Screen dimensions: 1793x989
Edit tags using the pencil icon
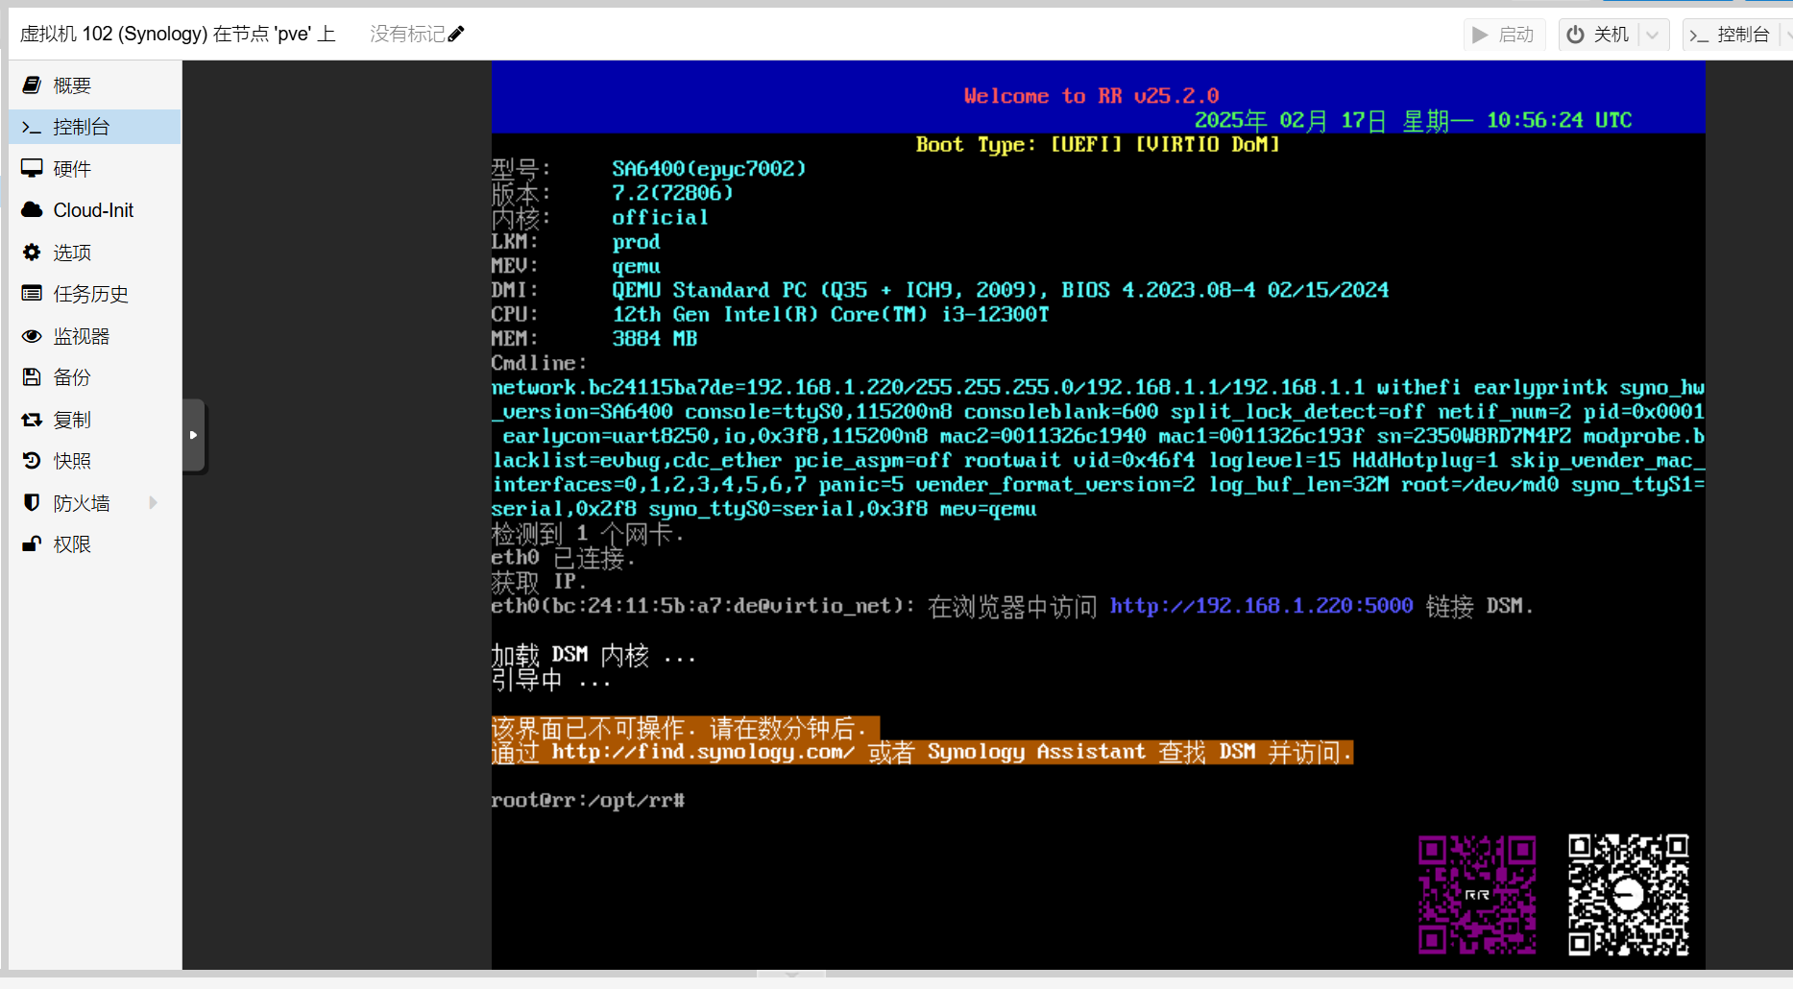coord(456,34)
